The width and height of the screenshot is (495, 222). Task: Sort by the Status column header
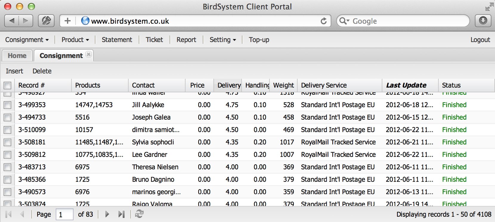(466, 85)
